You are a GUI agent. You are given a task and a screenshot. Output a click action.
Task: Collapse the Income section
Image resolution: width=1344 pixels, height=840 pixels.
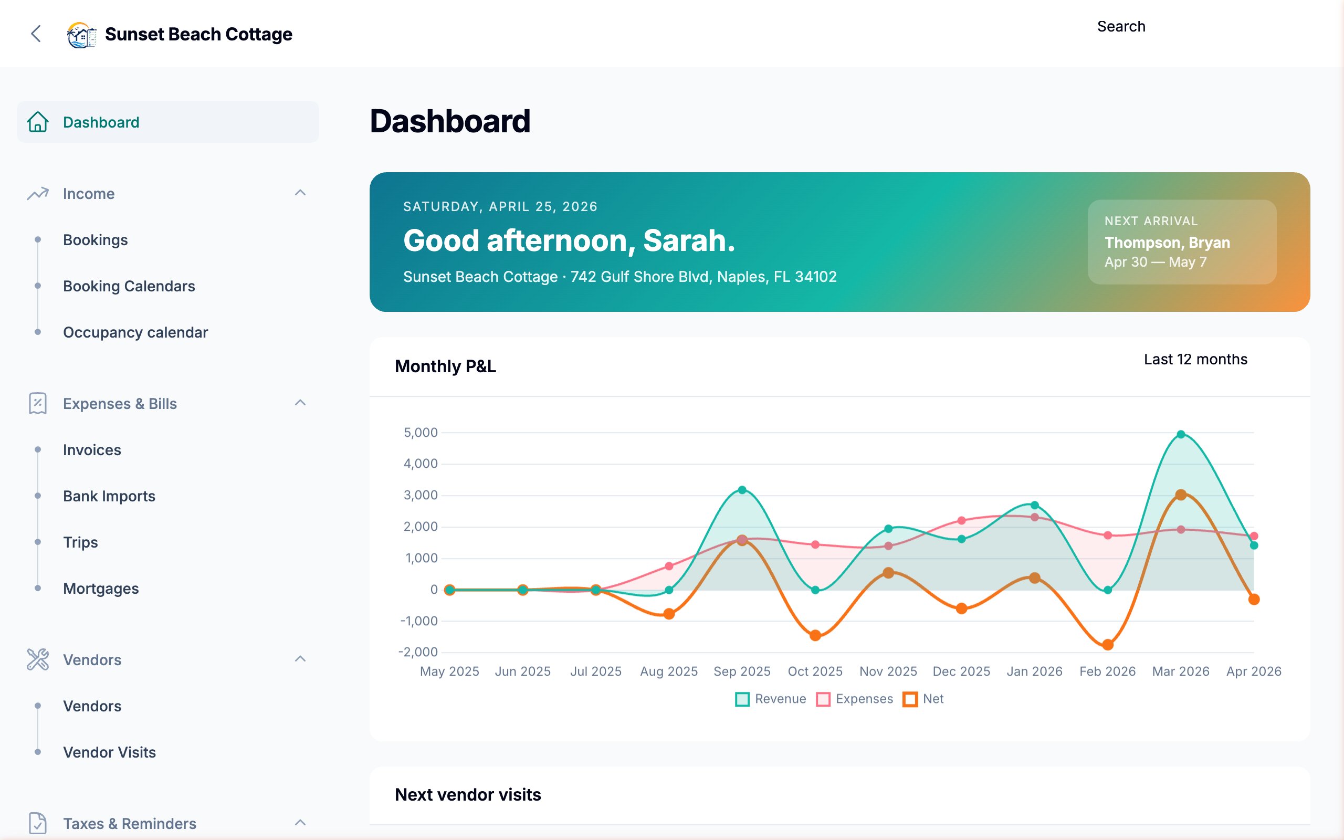[x=301, y=192]
